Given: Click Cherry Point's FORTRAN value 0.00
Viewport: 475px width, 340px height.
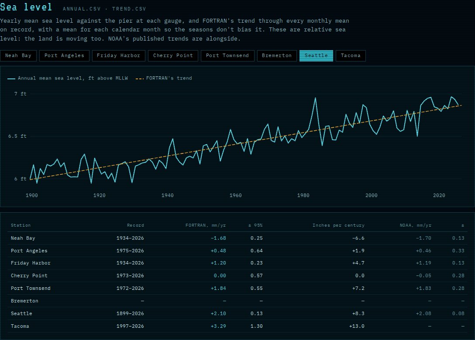Looking at the screenshot, I should tap(220, 276).
